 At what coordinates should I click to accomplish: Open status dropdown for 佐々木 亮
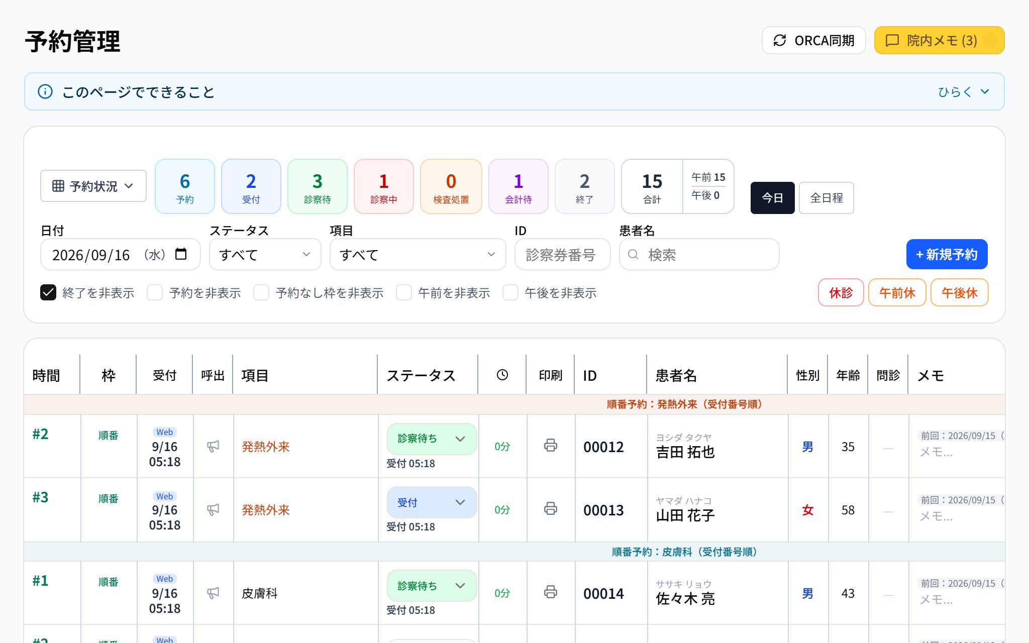click(432, 586)
